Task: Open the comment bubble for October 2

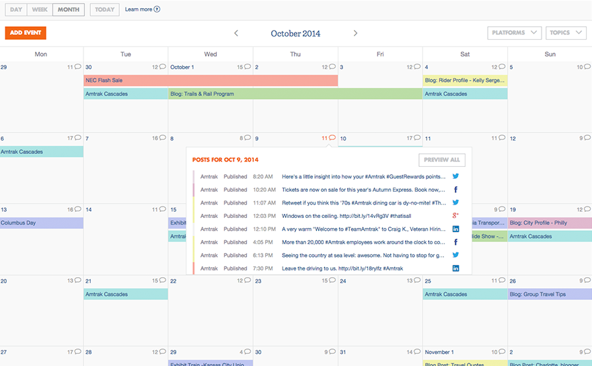Action: click(x=332, y=67)
